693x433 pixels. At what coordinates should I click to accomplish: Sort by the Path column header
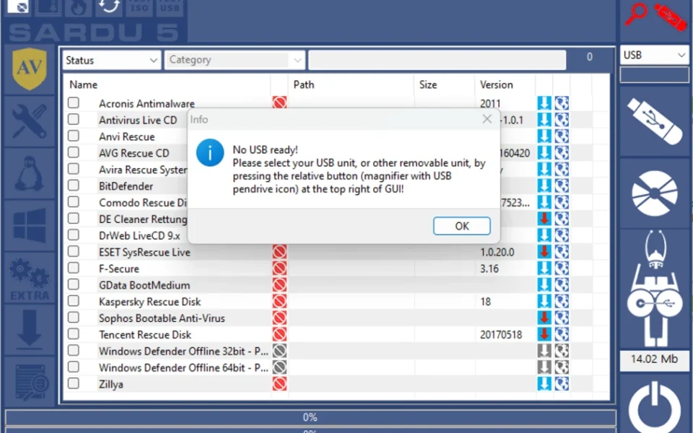click(x=304, y=84)
